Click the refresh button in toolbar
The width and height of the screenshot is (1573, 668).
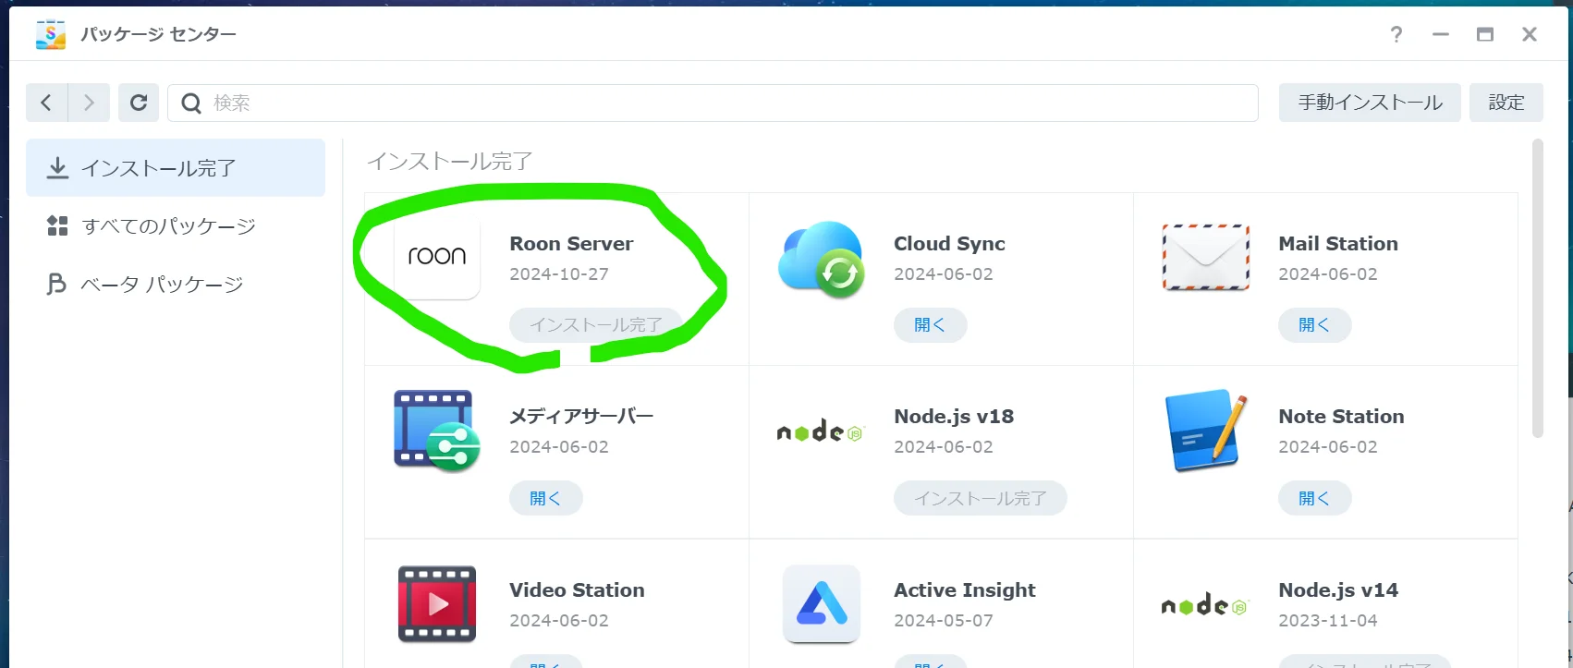[139, 103]
